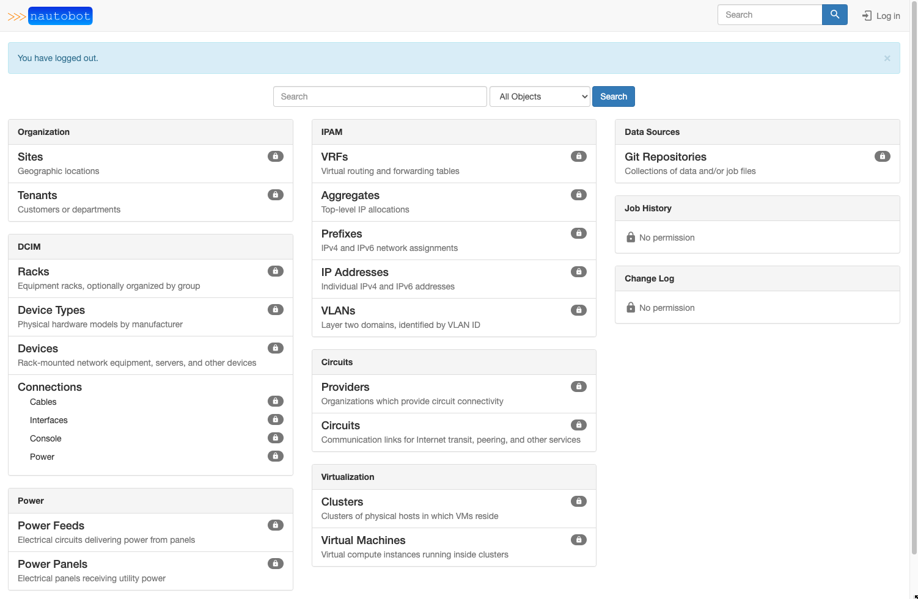Click the magnifying glass icon in the navbar

click(x=834, y=14)
